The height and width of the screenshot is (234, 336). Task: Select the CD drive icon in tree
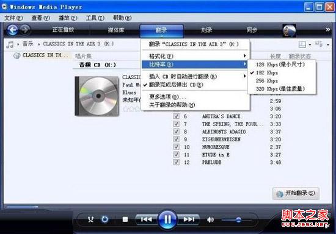point(17,55)
